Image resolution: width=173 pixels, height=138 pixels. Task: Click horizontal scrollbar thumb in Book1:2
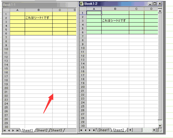(137, 130)
